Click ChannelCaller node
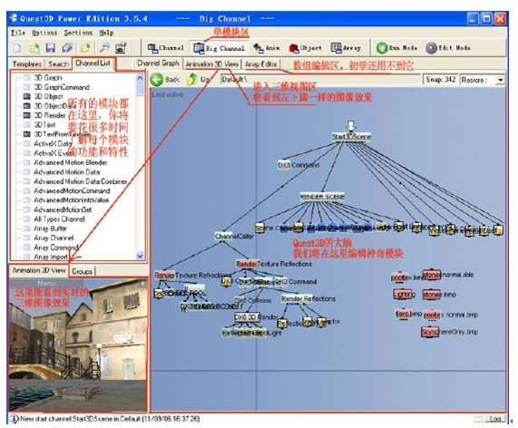The image size is (518, 428). pos(234,236)
